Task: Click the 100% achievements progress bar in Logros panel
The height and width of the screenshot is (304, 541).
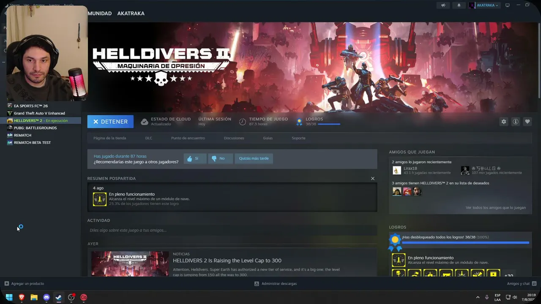Action: click(x=465, y=243)
